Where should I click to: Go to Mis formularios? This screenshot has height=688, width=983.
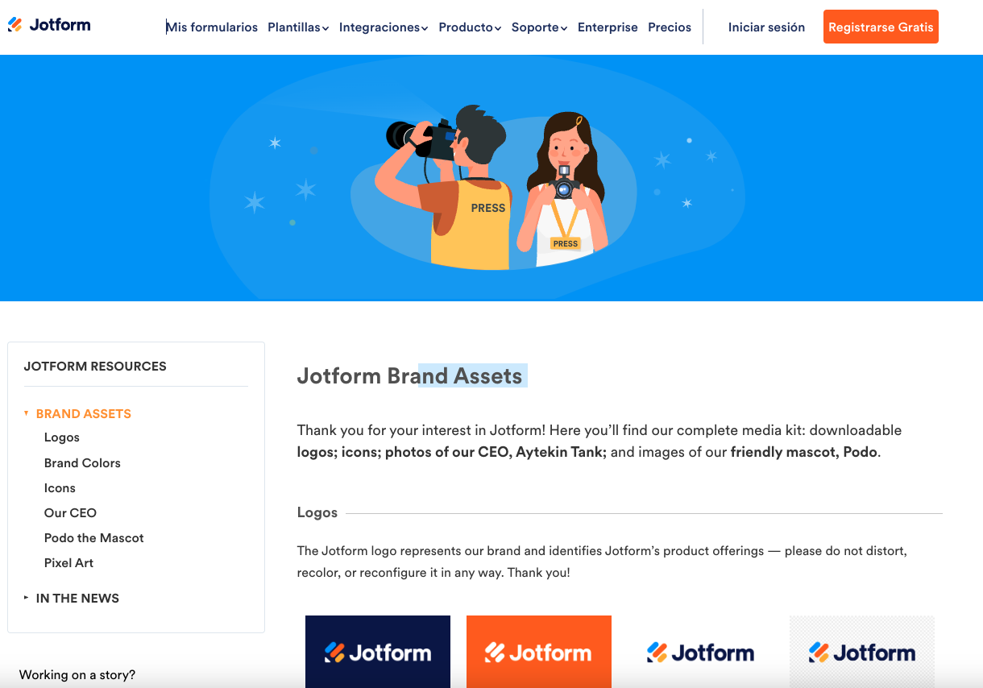pos(212,27)
